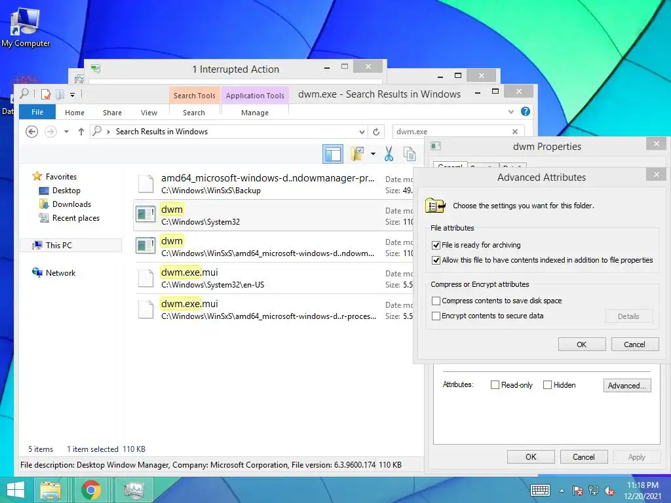Screen dimensions: 671x503
Task: Click the taskbar clock showing 11:18 PM
Action: (x=643, y=491)
